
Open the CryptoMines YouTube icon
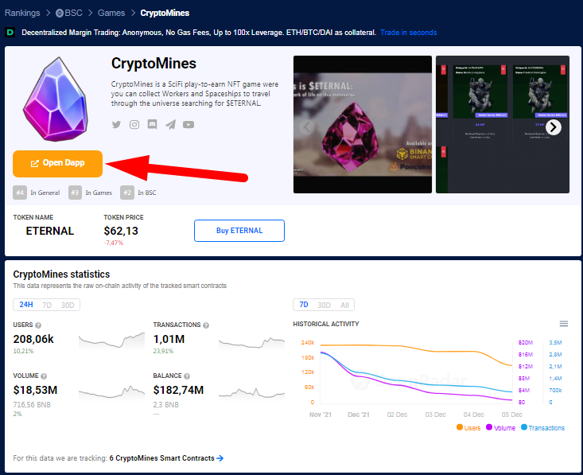coord(189,125)
